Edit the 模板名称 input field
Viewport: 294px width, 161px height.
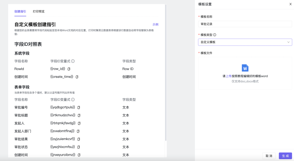tap(245, 24)
